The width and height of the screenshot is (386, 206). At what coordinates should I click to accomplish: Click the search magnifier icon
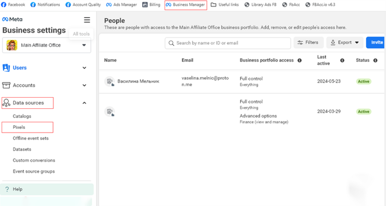pos(171,43)
